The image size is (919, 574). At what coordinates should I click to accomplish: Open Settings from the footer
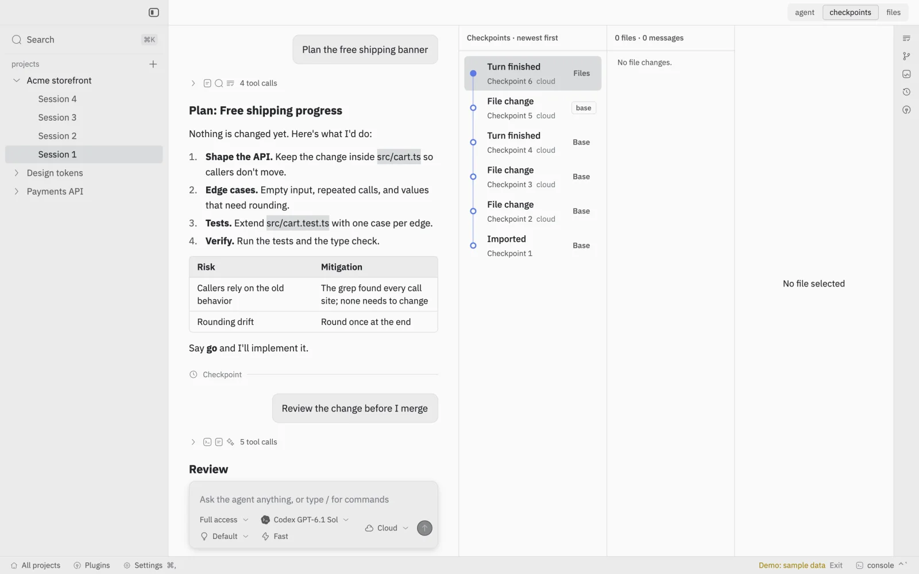[x=149, y=565]
